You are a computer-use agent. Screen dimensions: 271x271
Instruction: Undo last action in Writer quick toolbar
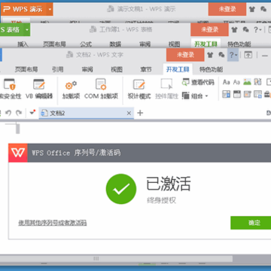pos(8,113)
